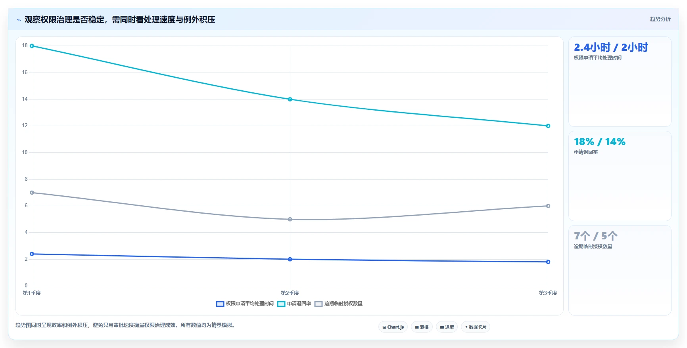Select the 18% / 14% data card

click(620, 176)
